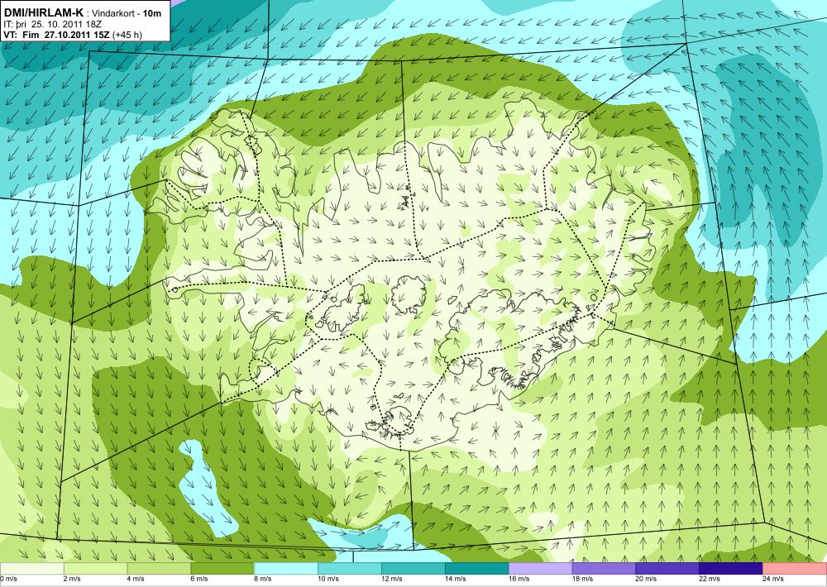Click the "8 m/s" legend label
The image size is (827, 587).
263,579
